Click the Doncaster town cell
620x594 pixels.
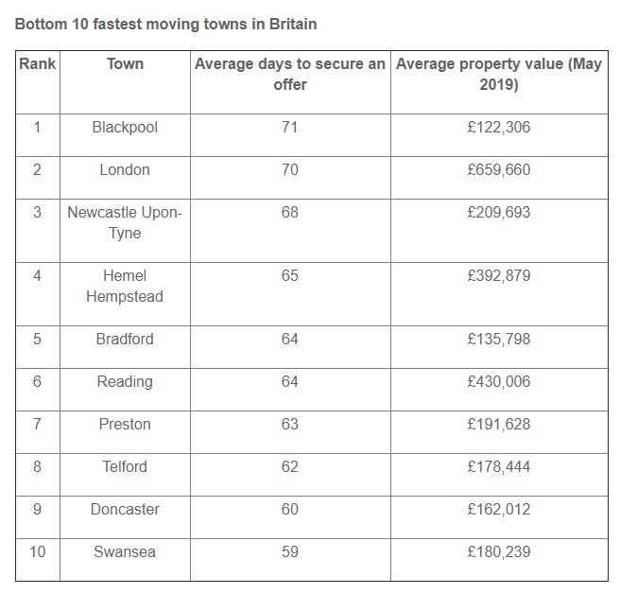(x=125, y=509)
